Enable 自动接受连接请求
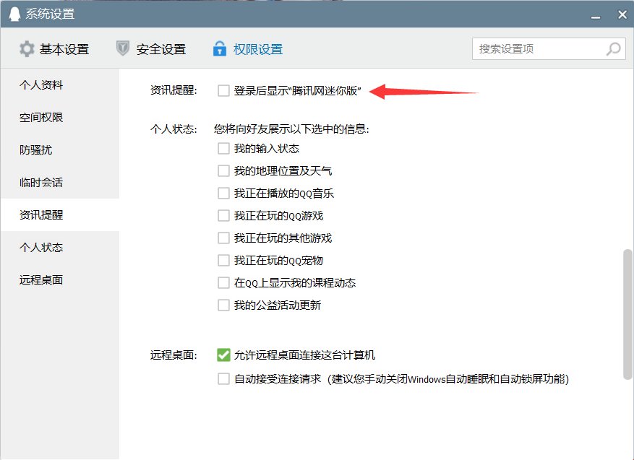The height and width of the screenshot is (460, 634). click(224, 378)
